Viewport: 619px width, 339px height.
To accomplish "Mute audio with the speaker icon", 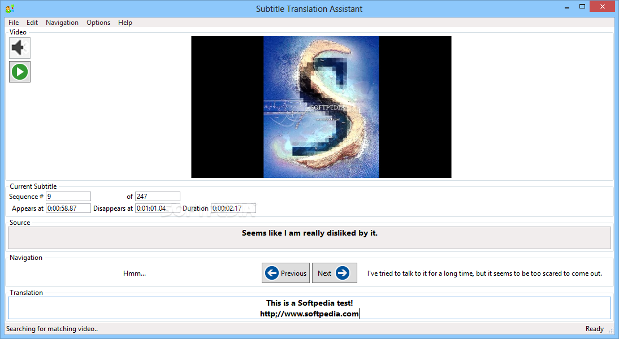I will coord(20,48).
